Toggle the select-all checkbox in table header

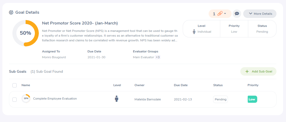(x=15, y=85)
